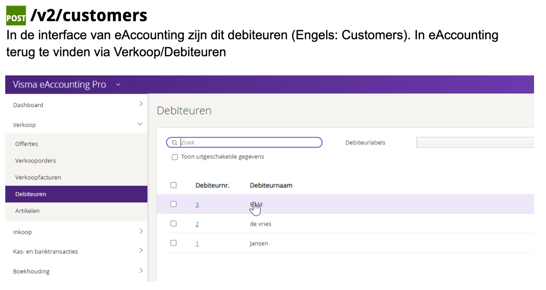
Task: Click the 'Jansen' customer name
Action: pos(259,243)
